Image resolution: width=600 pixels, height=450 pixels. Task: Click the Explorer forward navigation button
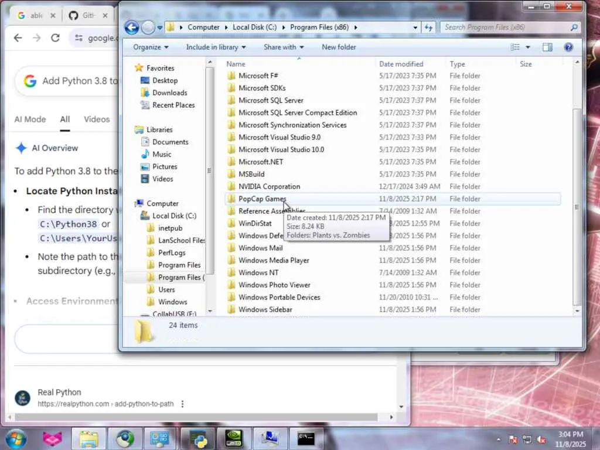[x=148, y=27]
